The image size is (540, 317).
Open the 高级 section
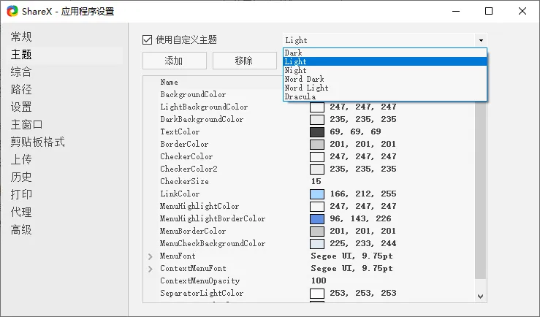click(21, 229)
